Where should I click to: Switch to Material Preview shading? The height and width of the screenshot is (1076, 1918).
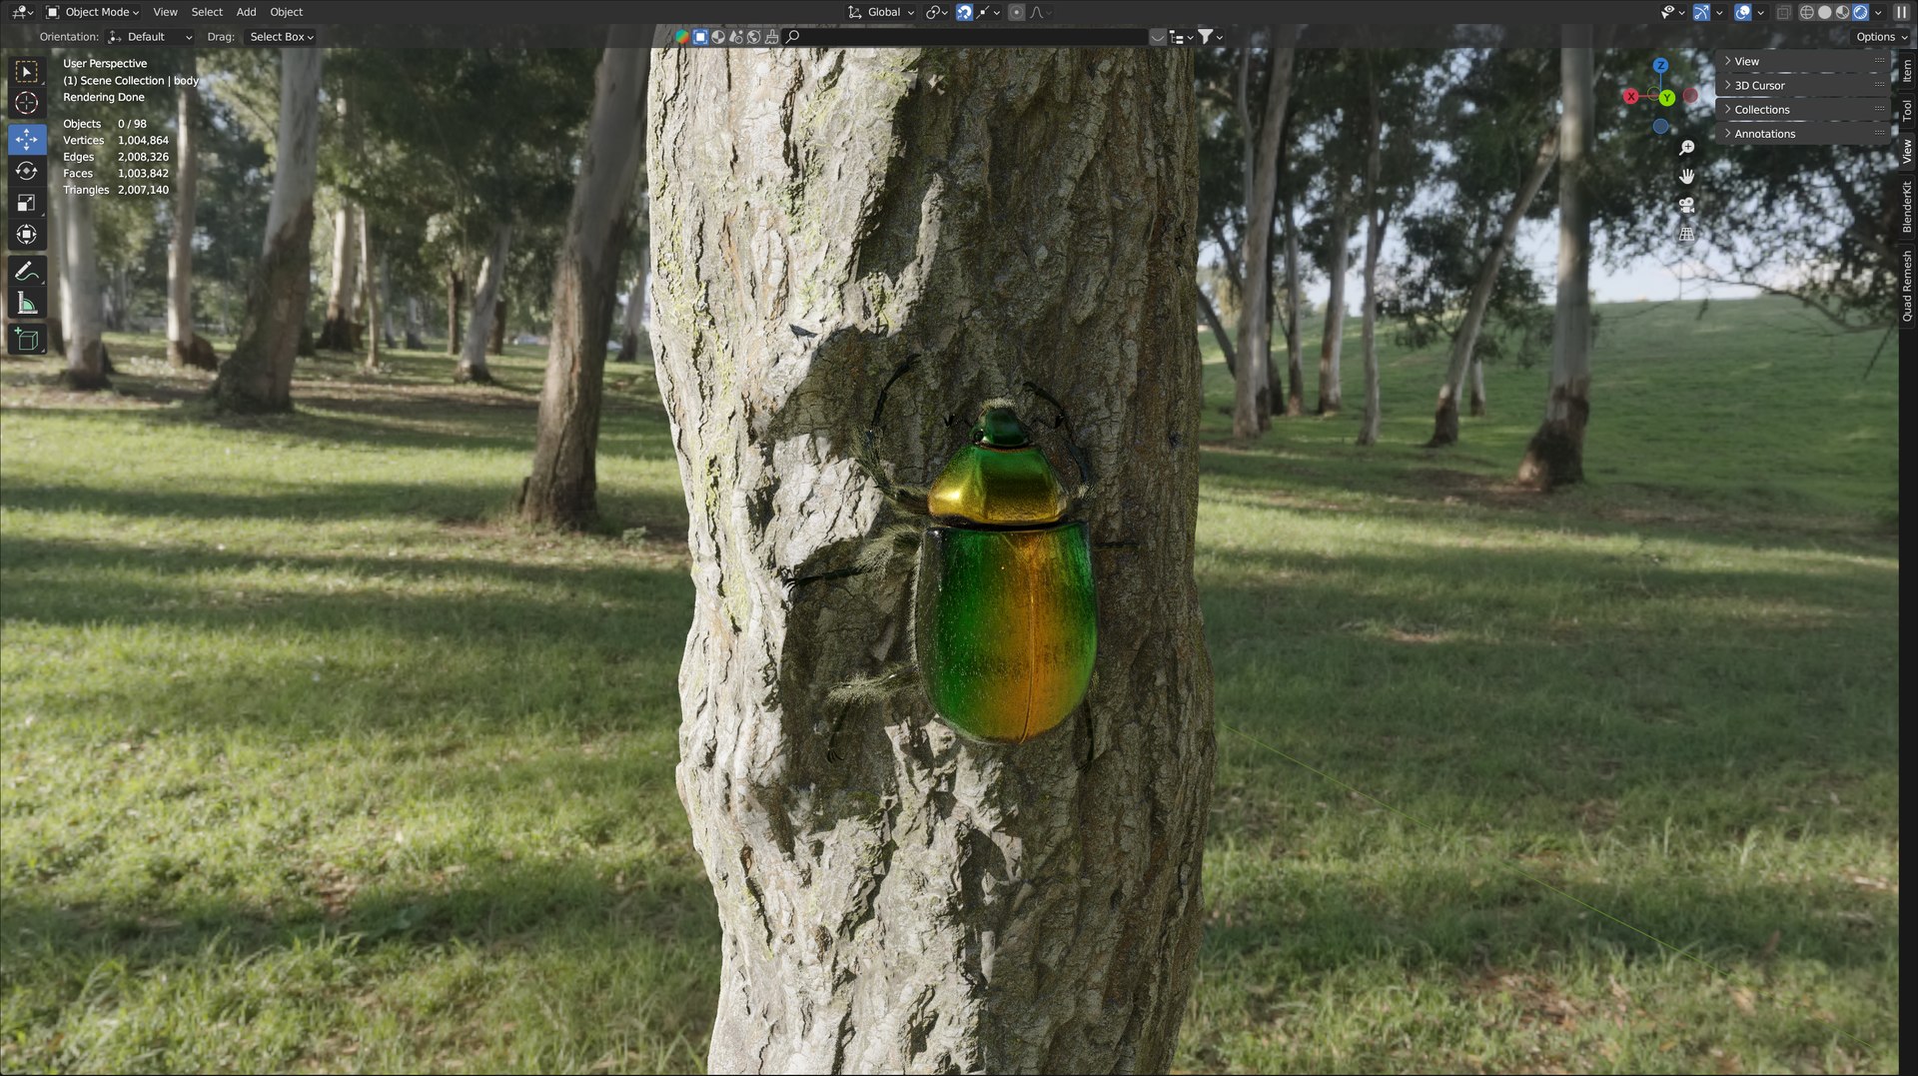[1842, 12]
